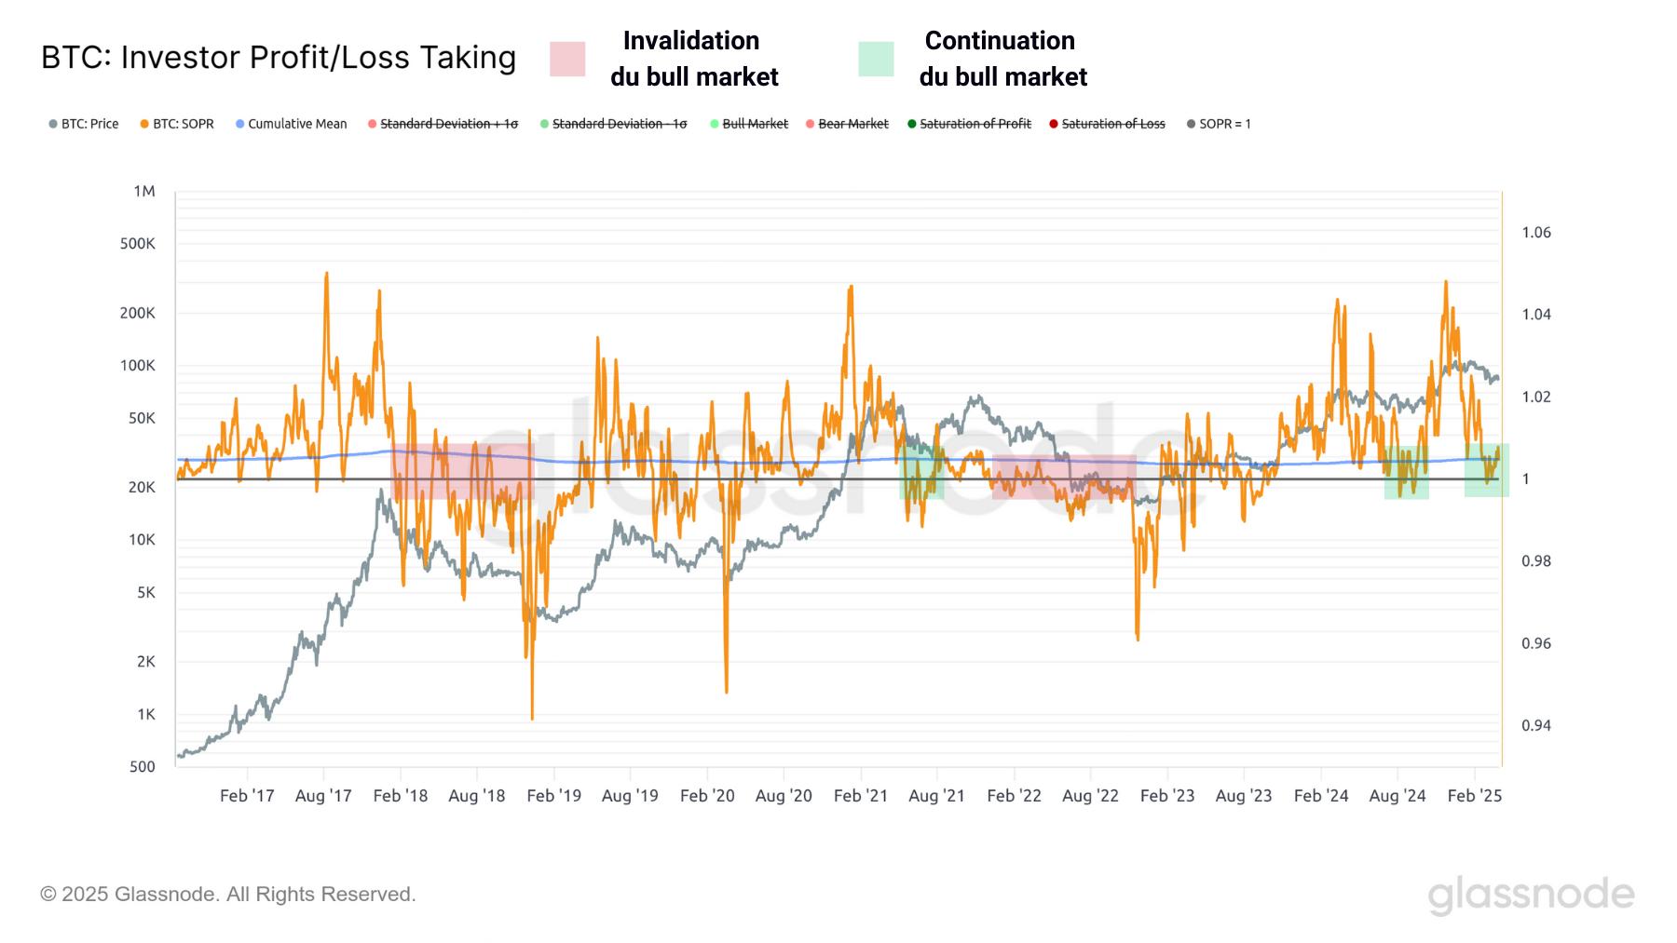
Task: Restore the struck-through Bull Market legend item
Action: point(751,123)
